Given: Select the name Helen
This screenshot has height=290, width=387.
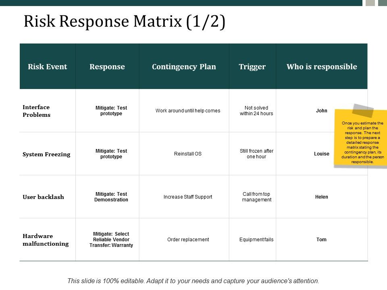Looking at the screenshot, I should [x=322, y=197].
